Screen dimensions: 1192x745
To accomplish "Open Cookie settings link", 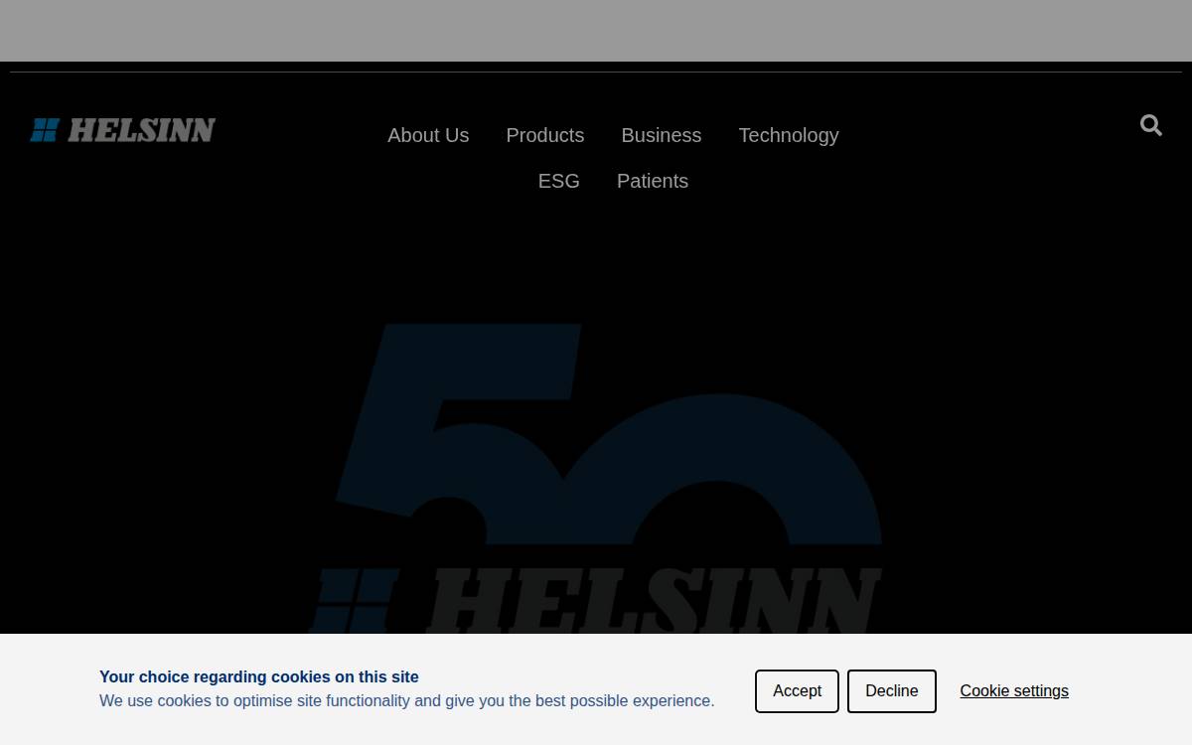I will pyautogui.click(x=1014, y=691).
